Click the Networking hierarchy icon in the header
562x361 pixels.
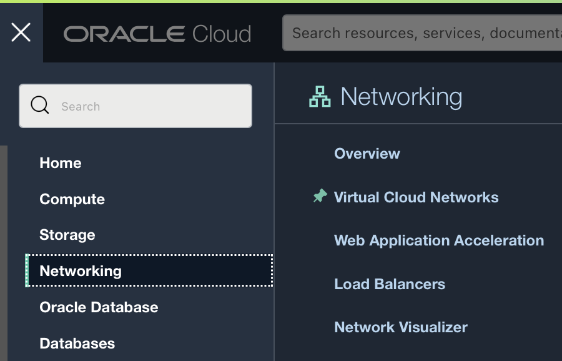(320, 96)
